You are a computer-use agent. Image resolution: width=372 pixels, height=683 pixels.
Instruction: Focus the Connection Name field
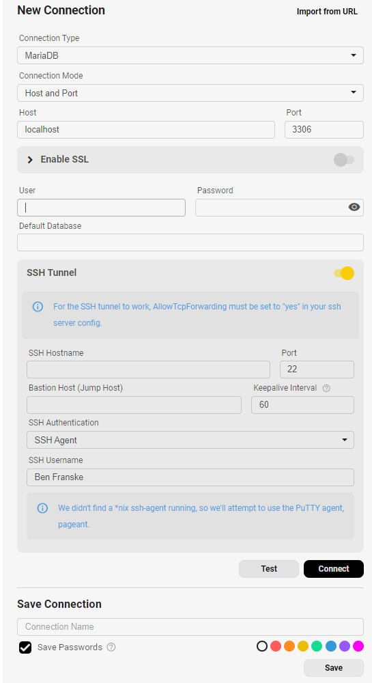(x=190, y=627)
